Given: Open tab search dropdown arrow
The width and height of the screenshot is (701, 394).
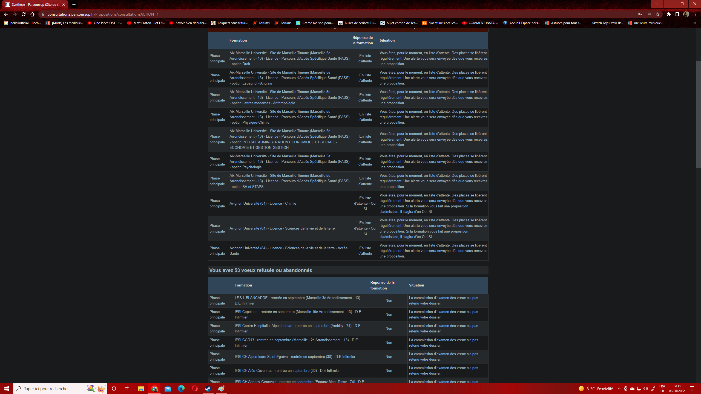Looking at the screenshot, I should point(657,4).
